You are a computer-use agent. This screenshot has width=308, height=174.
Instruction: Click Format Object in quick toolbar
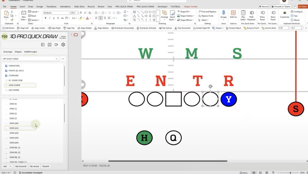pyautogui.click(x=233, y=28)
